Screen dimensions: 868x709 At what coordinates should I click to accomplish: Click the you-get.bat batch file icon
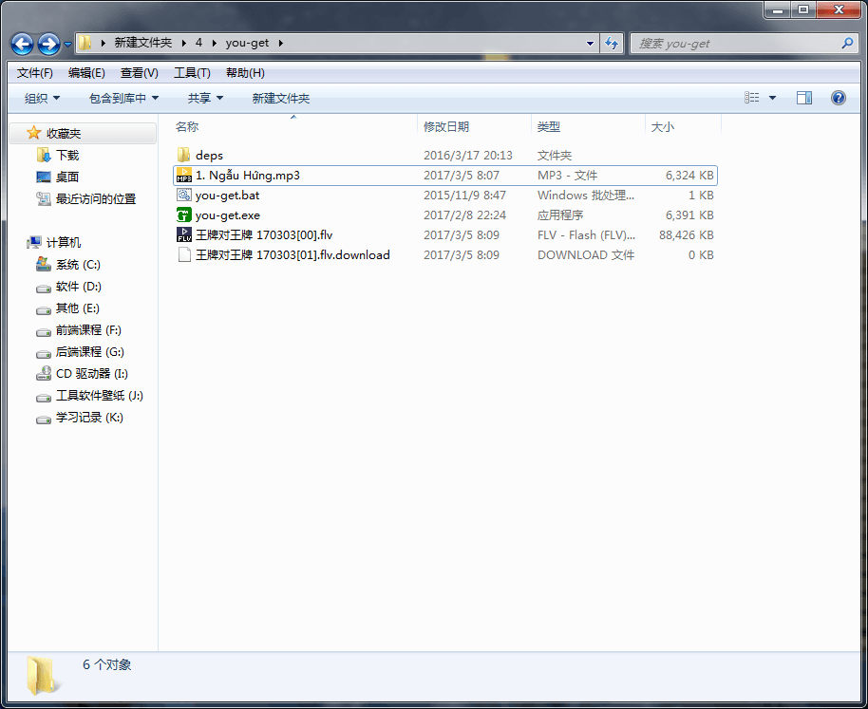(x=184, y=196)
